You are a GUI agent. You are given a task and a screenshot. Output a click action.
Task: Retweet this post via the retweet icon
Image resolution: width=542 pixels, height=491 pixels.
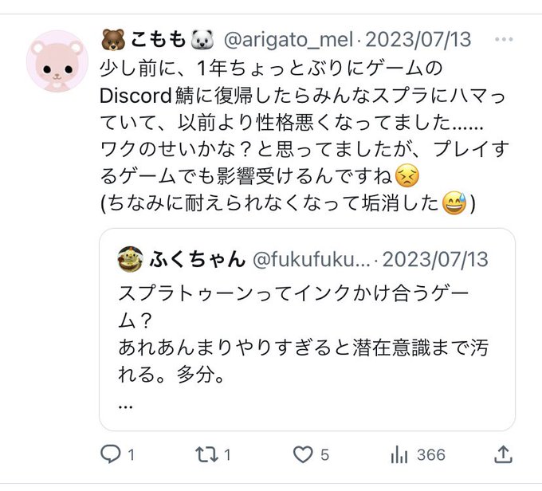[206, 454]
